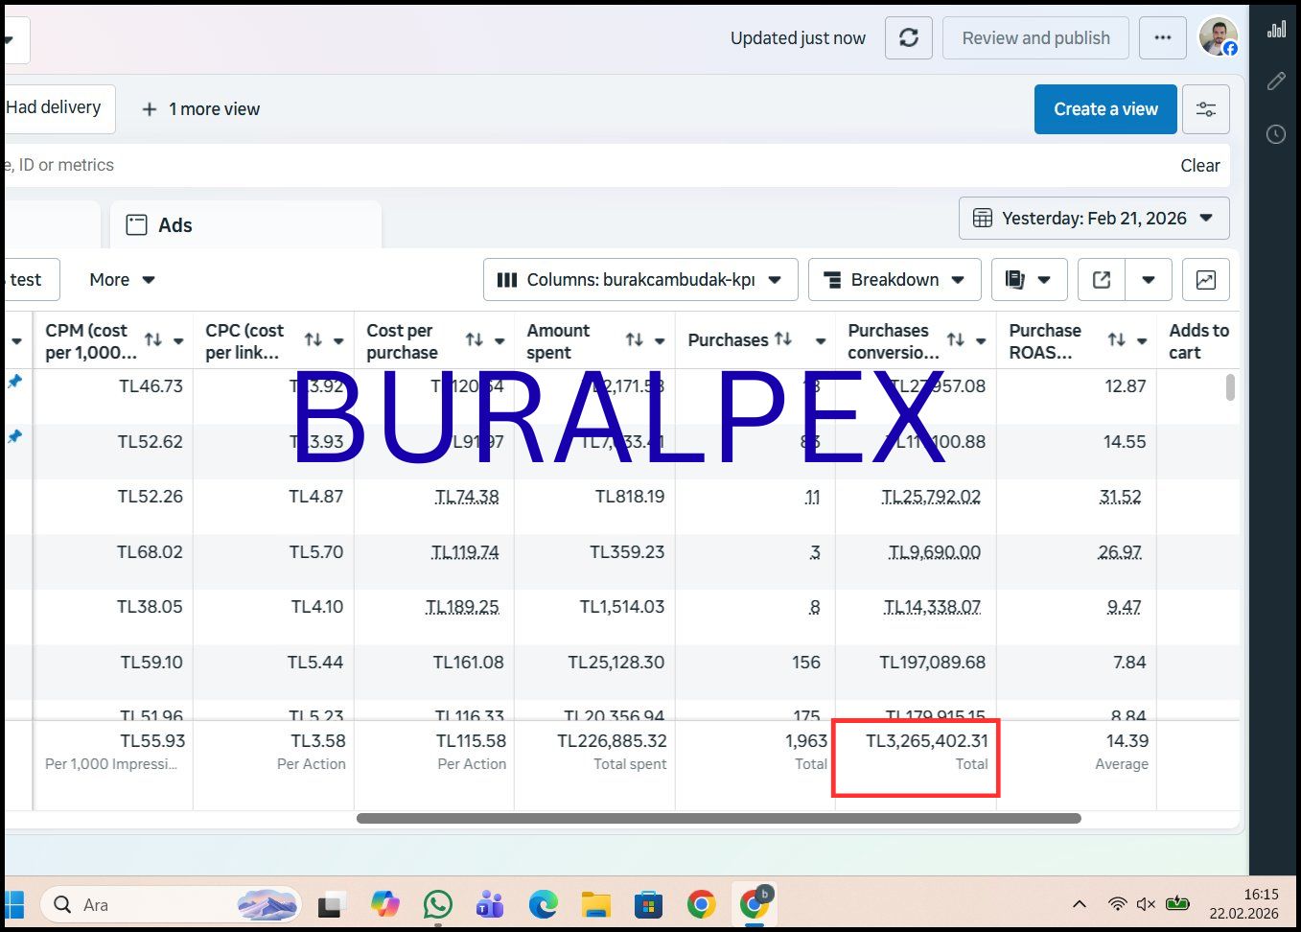Open the pencil edit sidebar icon
Screen dimensions: 1301x932
1275,82
